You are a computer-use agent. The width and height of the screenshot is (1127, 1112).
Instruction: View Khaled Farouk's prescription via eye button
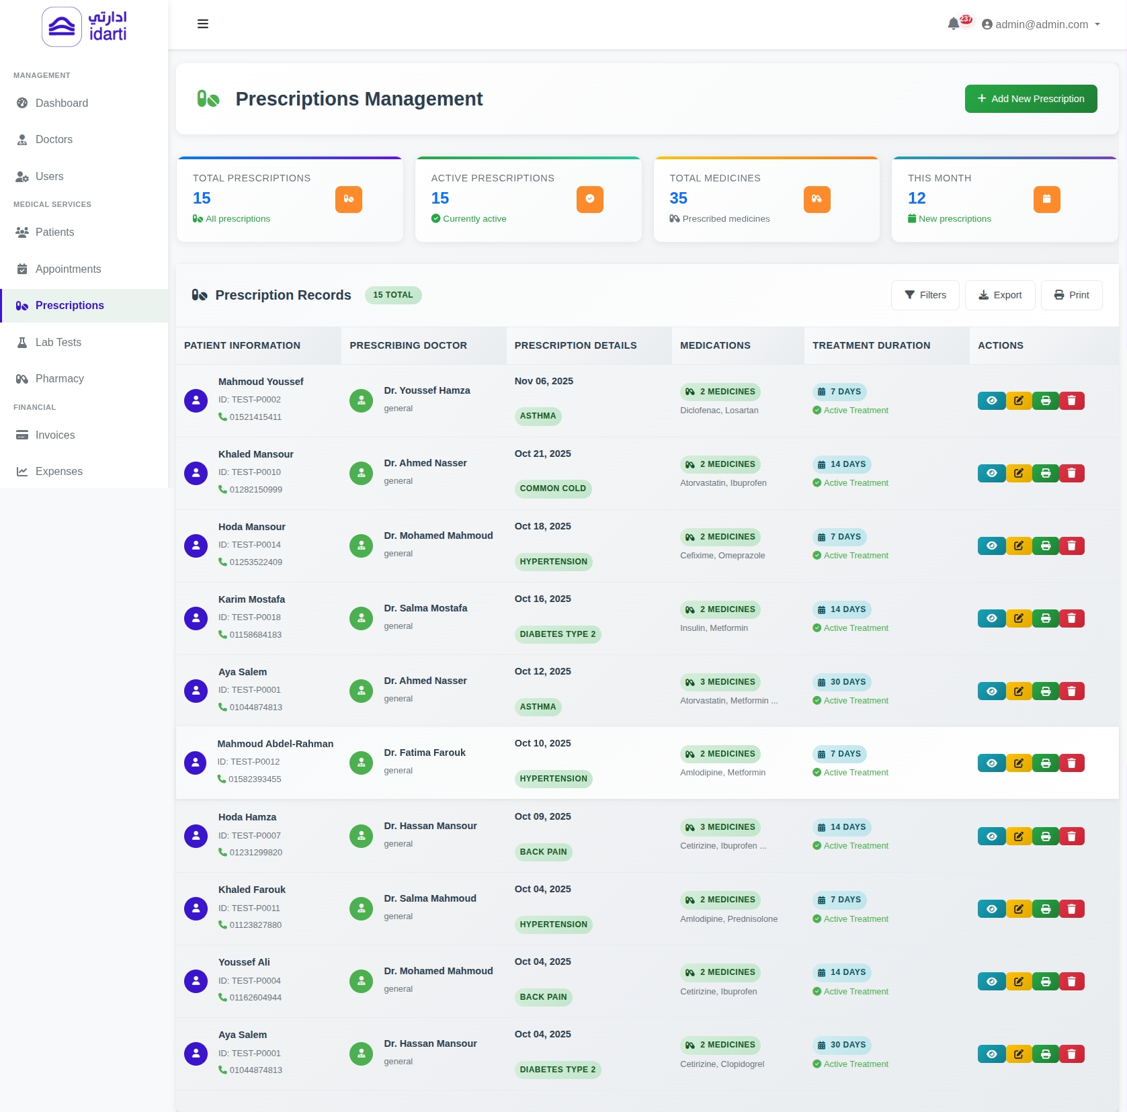tap(991, 909)
